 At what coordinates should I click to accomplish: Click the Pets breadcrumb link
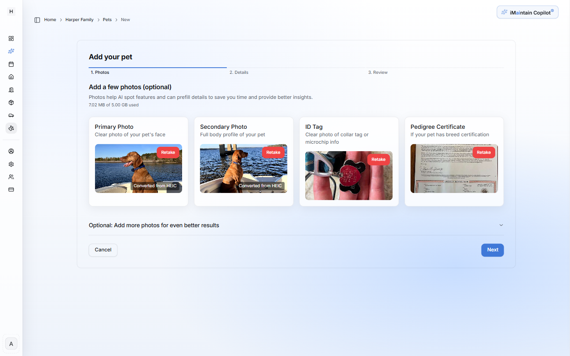107,19
